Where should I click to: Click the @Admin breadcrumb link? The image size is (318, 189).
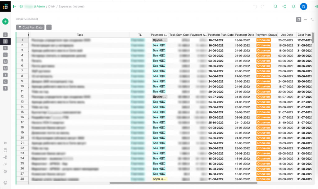[39, 7]
